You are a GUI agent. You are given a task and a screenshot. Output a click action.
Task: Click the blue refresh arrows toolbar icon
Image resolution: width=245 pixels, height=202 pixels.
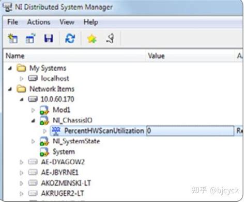pyautogui.click(x=70, y=38)
